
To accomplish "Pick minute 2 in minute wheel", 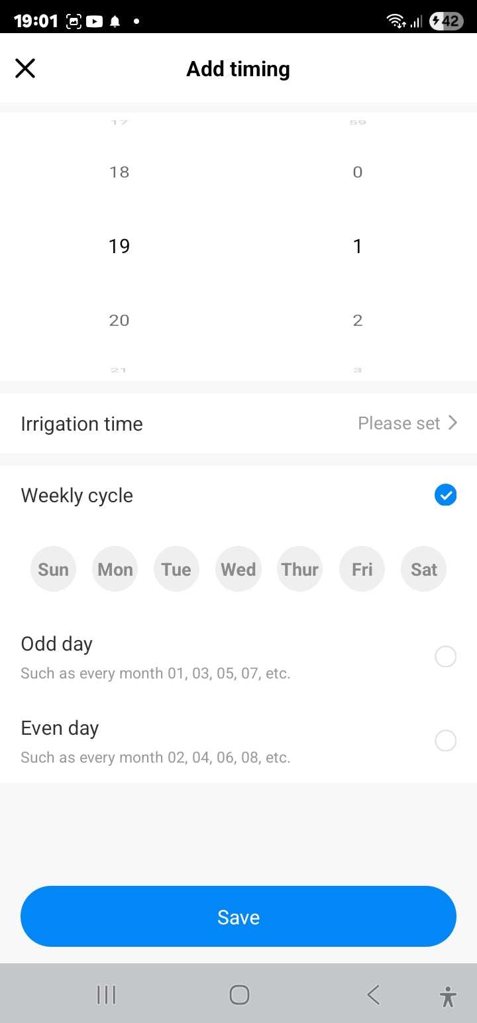I will tap(358, 321).
